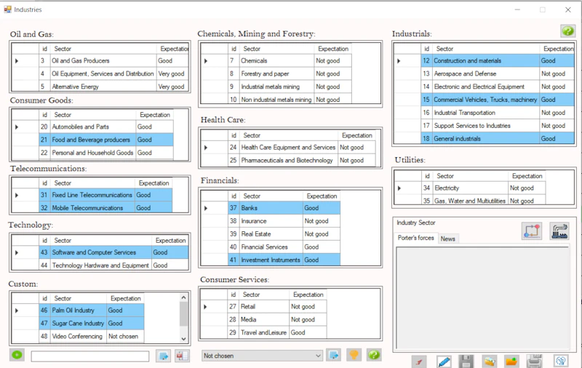Click the row selector arrow beside Electricity

tap(399, 188)
